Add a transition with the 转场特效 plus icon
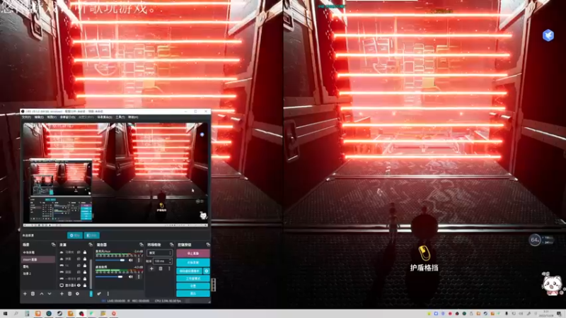Screen dimensions: 566x318 tap(151, 269)
